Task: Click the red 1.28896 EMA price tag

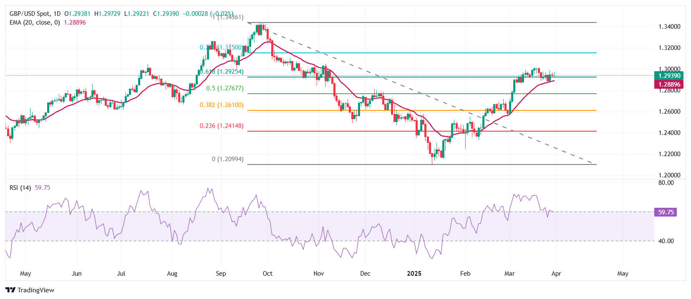Action: (669, 85)
